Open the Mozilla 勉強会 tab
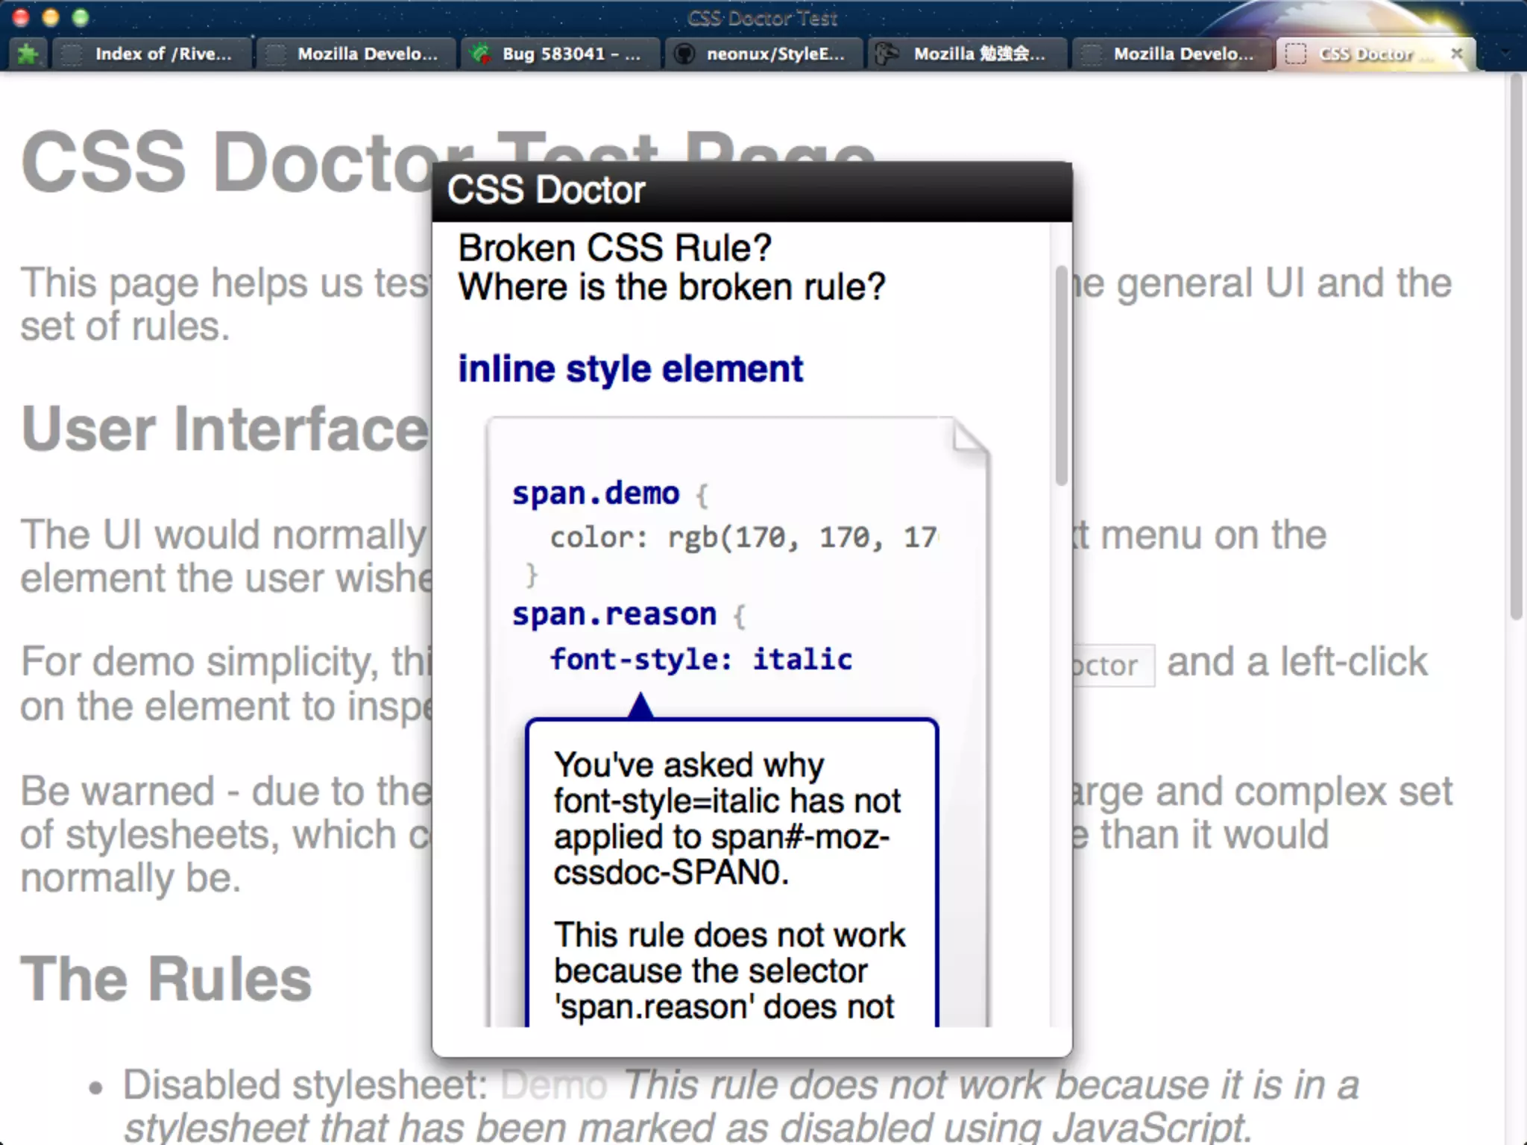Image resolution: width=1527 pixels, height=1145 pixels. [979, 54]
